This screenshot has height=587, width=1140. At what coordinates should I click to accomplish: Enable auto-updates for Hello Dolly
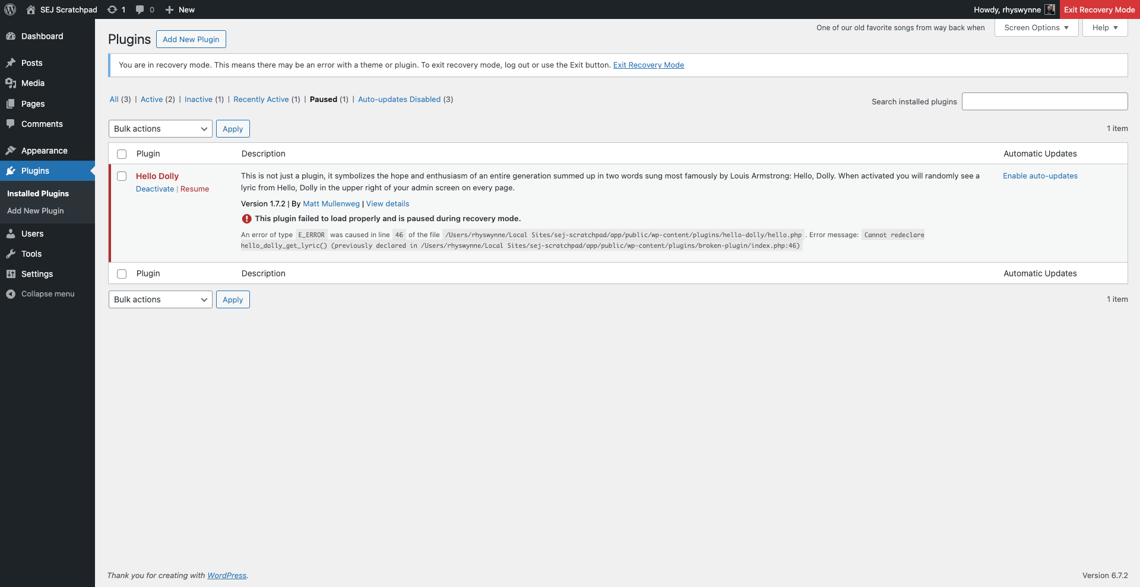coord(1040,176)
